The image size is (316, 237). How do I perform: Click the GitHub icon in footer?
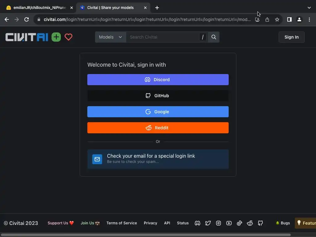point(260,223)
